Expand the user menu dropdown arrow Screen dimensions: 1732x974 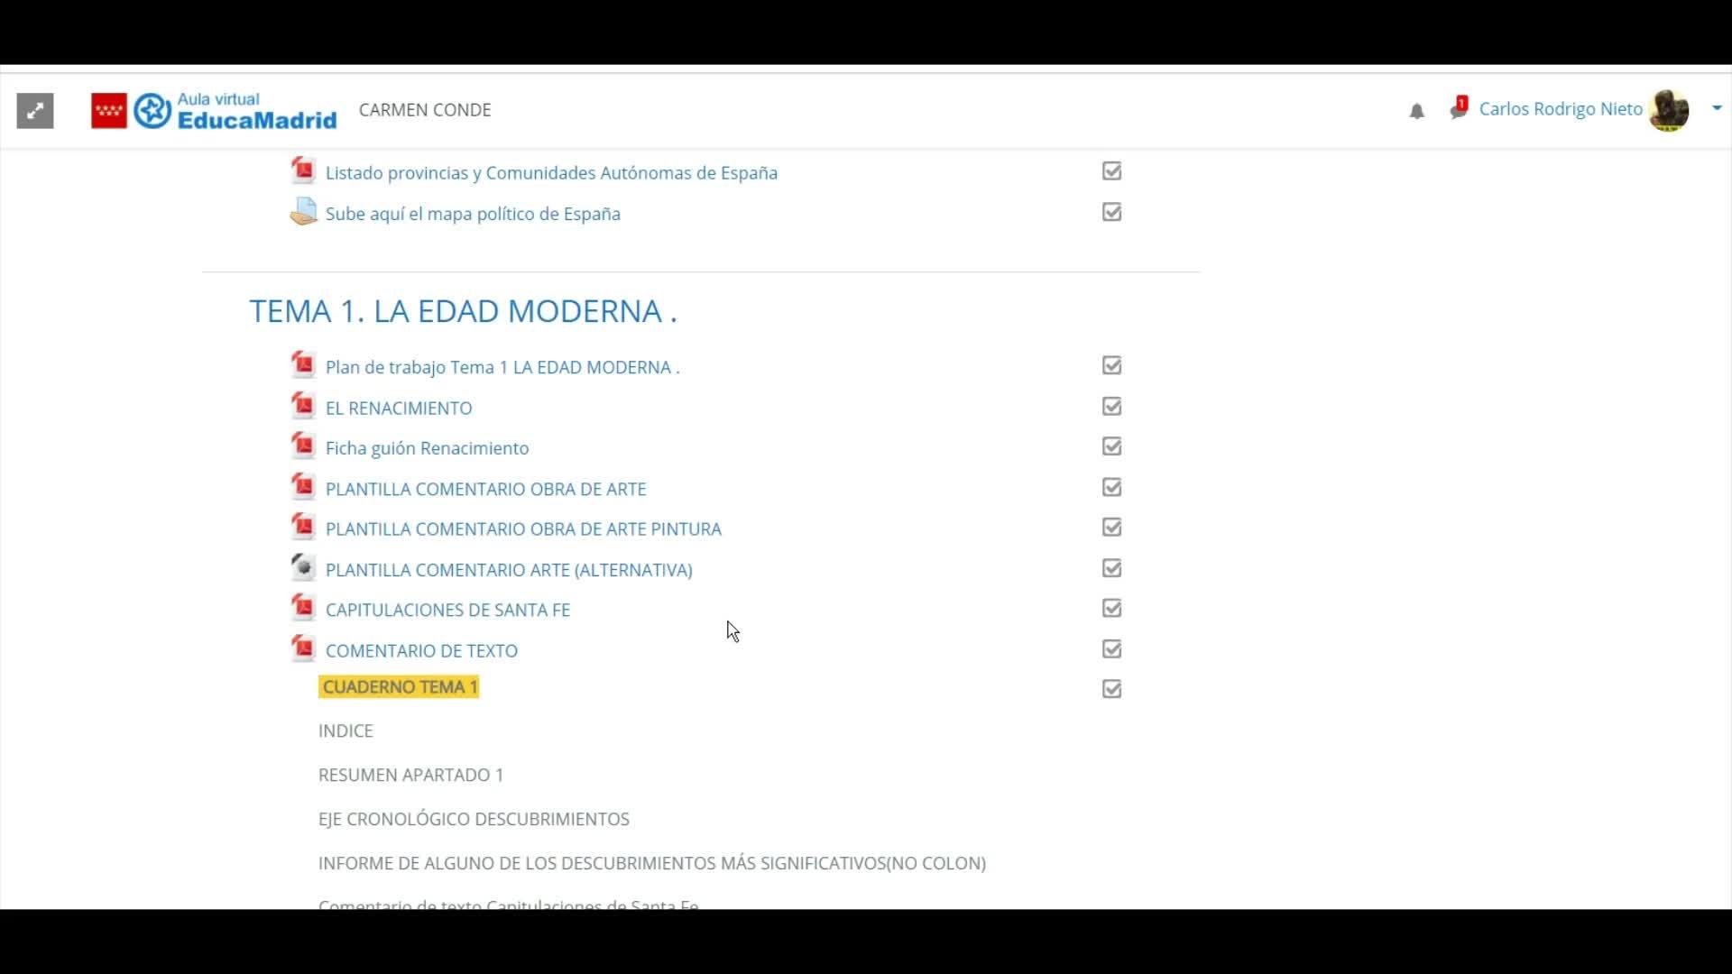coord(1717,108)
